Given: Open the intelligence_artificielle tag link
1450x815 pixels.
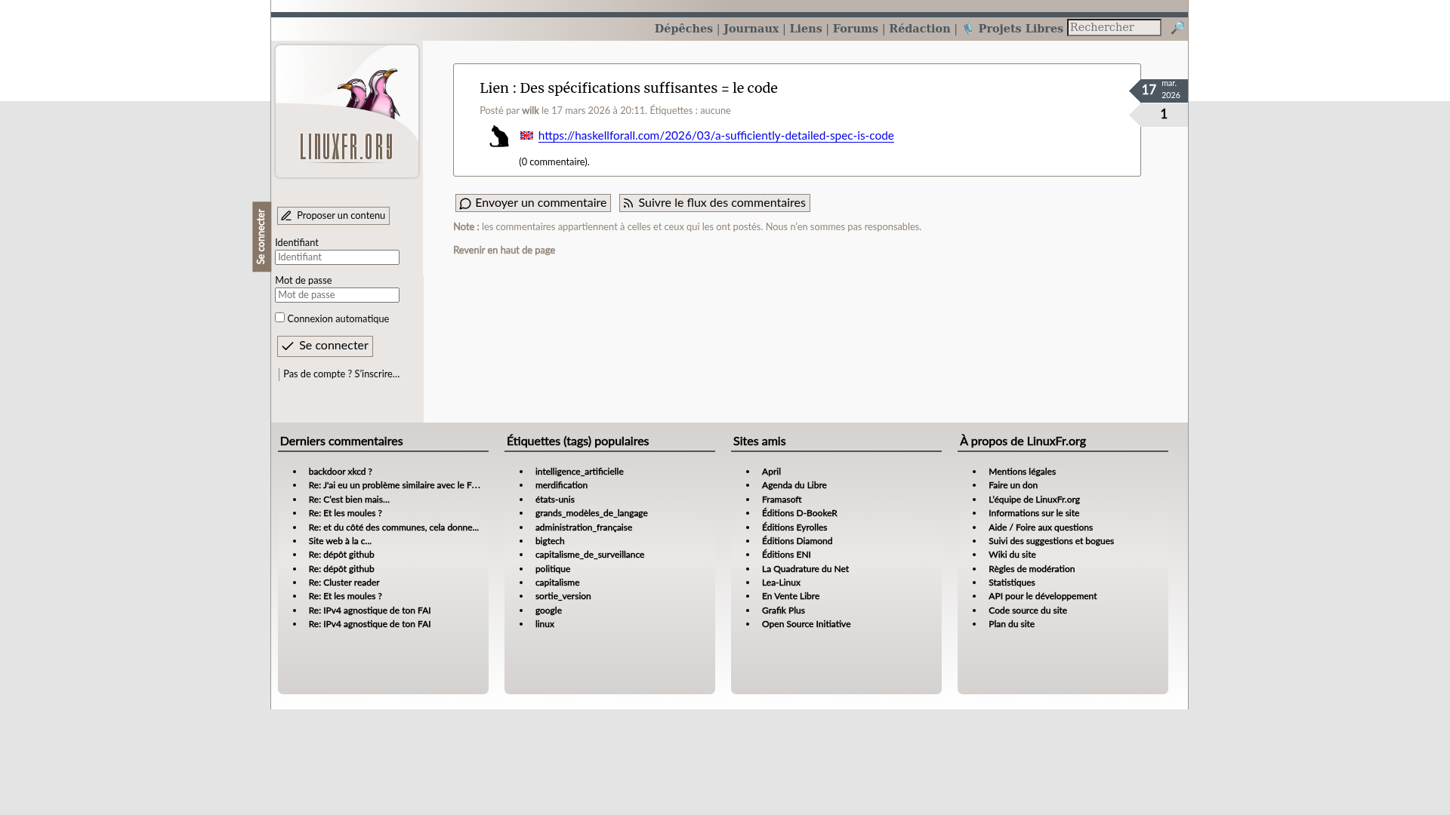Looking at the screenshot, I should [x=578, y=472].
